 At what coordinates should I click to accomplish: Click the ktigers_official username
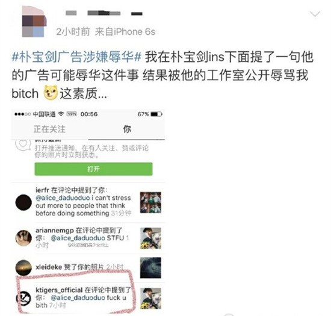click(x=59, y=290)
